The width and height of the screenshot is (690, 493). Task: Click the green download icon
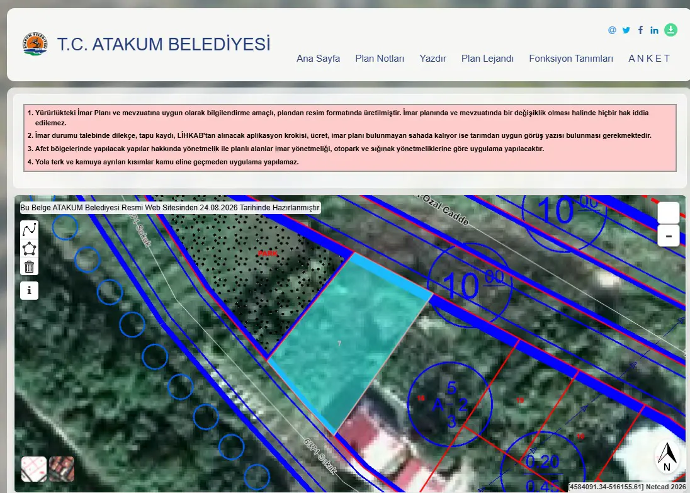(x=670, y=30)
